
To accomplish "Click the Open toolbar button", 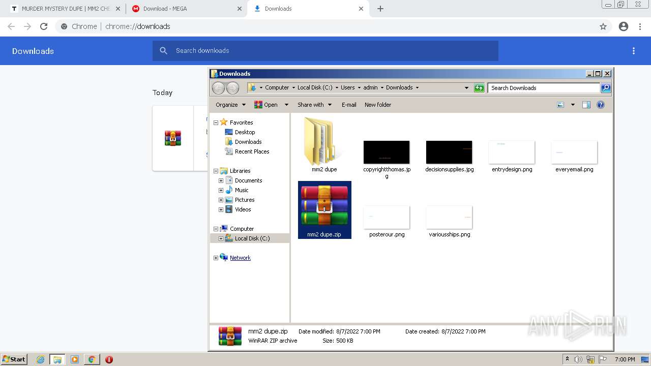I will pyautogui.click(x=266, y=105).
